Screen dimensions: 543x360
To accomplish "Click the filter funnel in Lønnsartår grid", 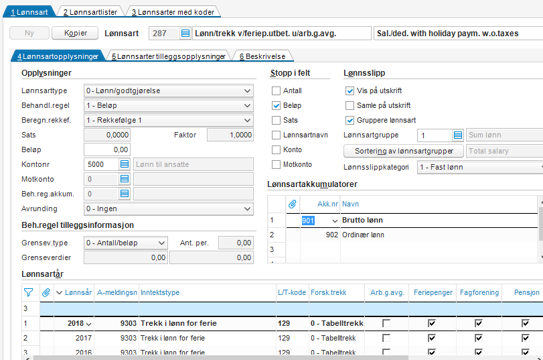I will click(x=28, y=292).
